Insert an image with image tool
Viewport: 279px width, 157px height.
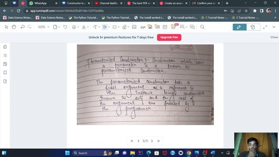coord(134,27)
